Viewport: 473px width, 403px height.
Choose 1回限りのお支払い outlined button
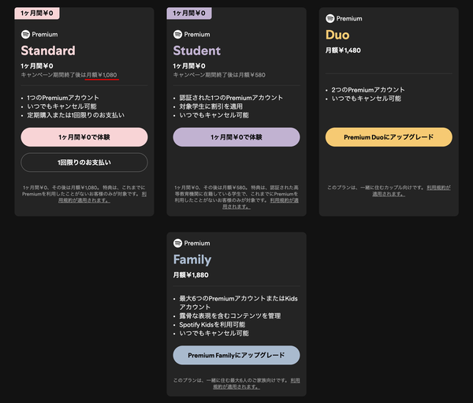[x=84, y=162]
